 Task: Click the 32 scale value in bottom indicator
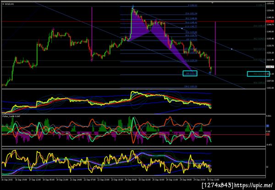click(267, 167)
